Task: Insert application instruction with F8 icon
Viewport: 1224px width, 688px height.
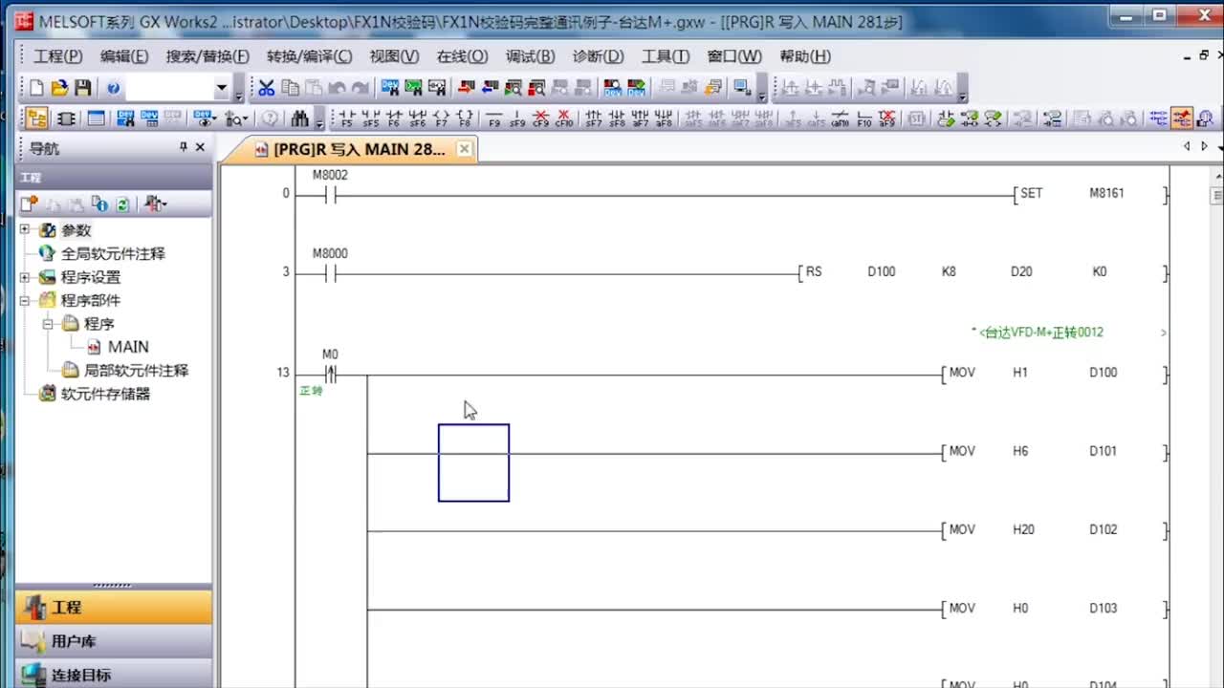Action: coord(465,118)
